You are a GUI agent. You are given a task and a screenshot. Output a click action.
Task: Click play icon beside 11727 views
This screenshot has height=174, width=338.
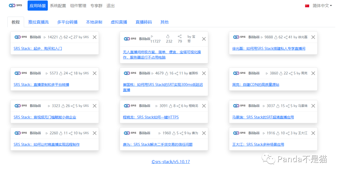click(x=152, y=36)
